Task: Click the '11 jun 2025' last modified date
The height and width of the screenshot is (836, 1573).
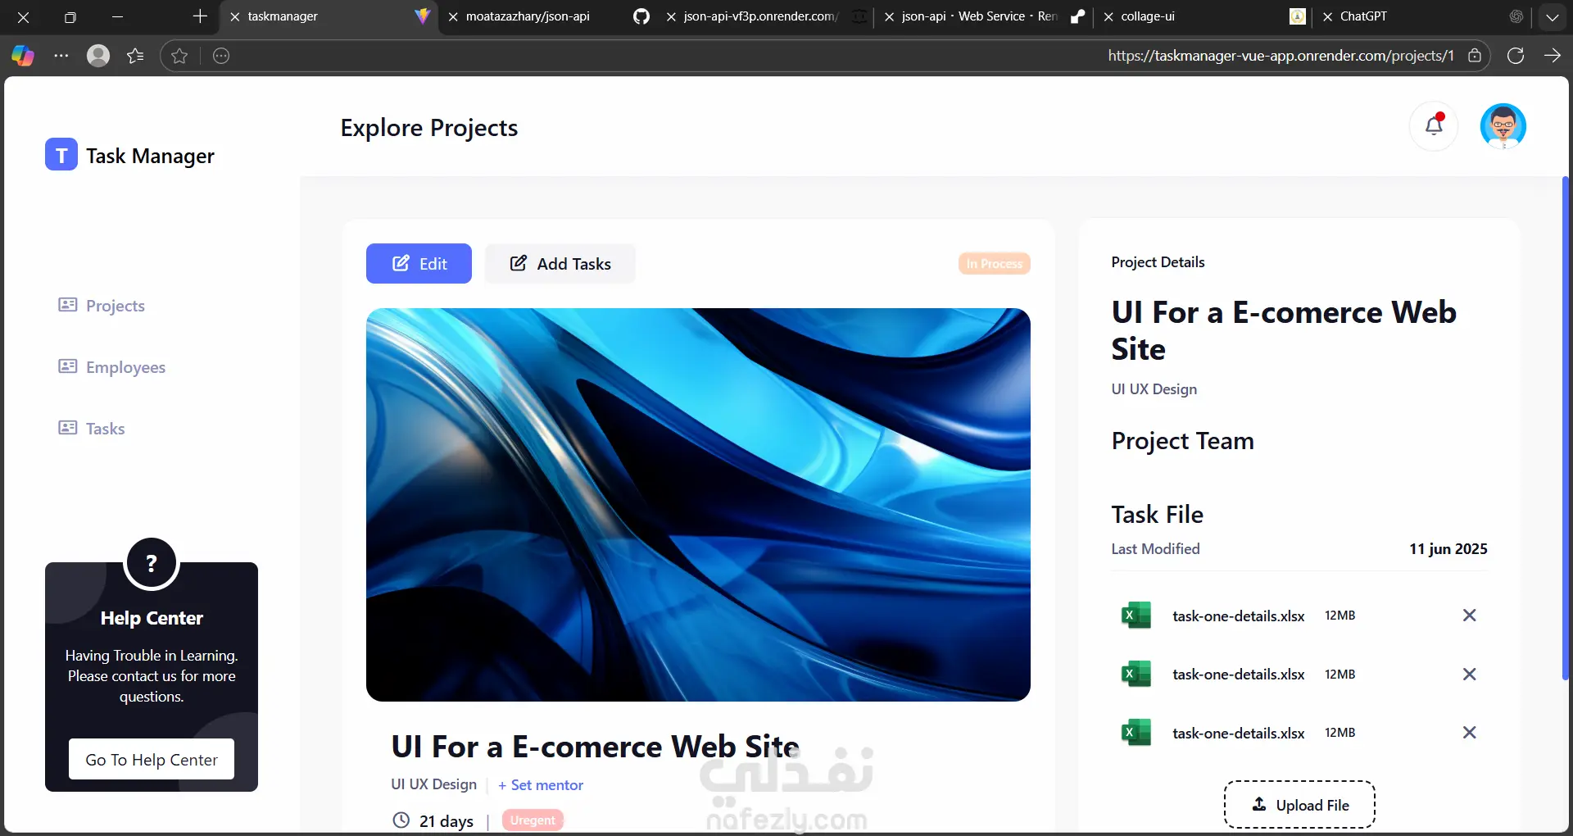Action: pyautogui.click(x=1448, y=549)
